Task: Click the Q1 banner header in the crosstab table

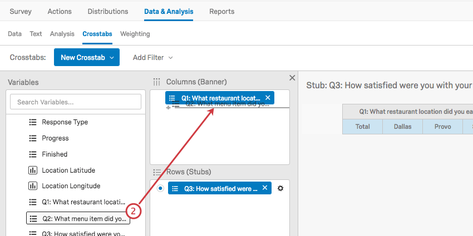Action: click(x=407, y=112)
